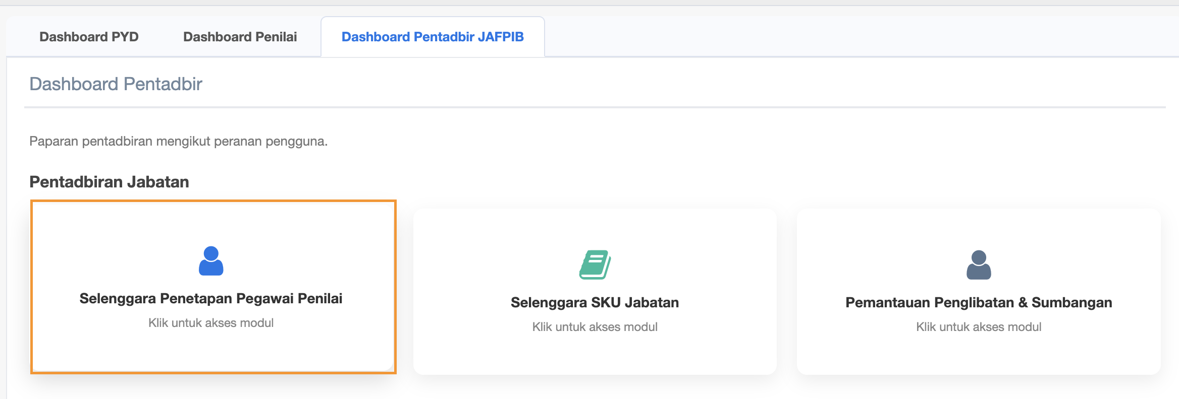
Task: Click the green book icon for SKU Jabatan
Action: [595, 264]
